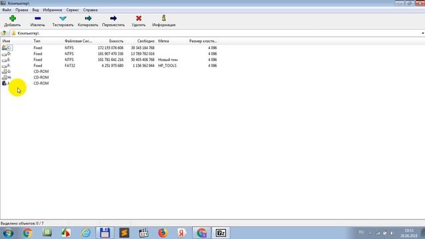This screenshot has width=425, height=239.
Task: Click the HP_TOOLS label cell
Action: [167, 66]
